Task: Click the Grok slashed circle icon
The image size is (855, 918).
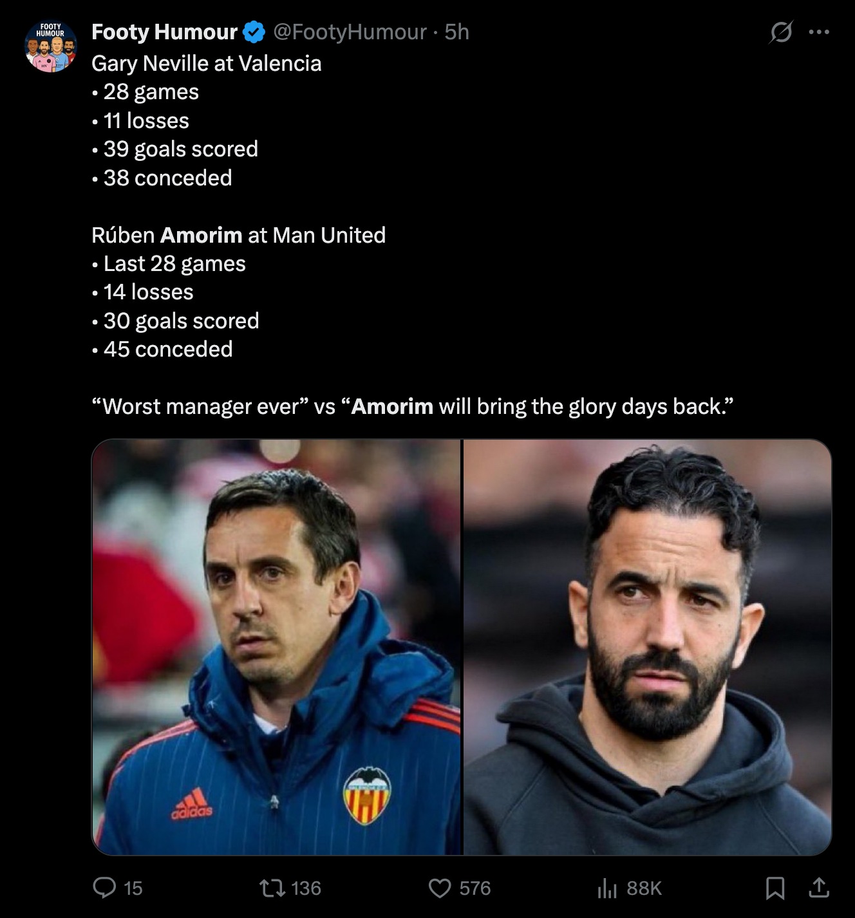Action: pos(781,32)
